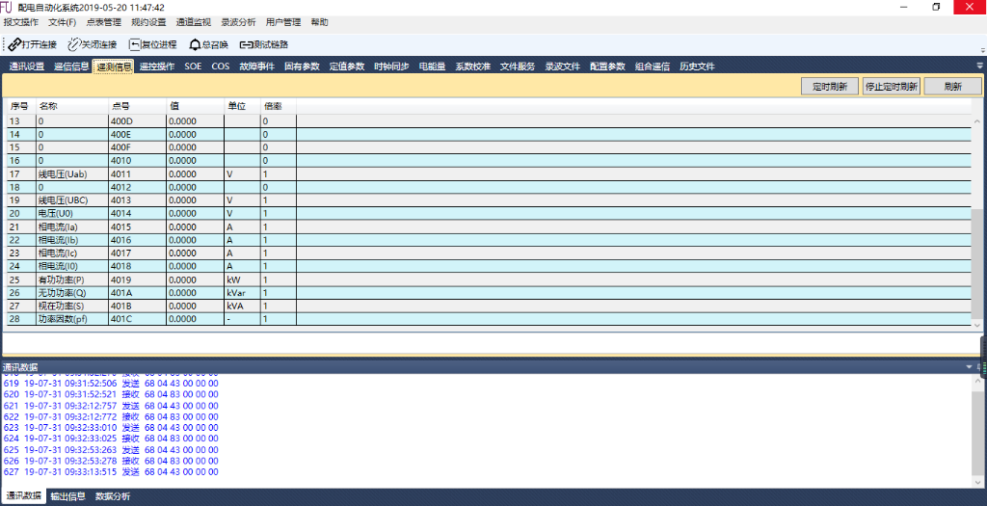987x506 pixels.
Task: Open the 点表管理 menu
Action: pos(104,22)
